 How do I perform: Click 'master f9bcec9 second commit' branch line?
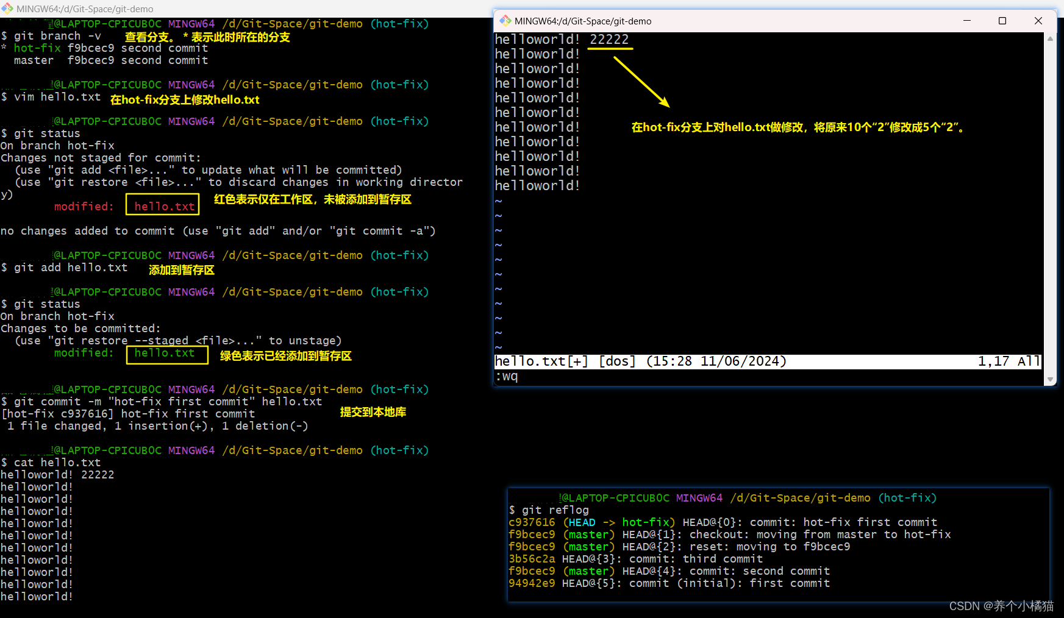111,60
